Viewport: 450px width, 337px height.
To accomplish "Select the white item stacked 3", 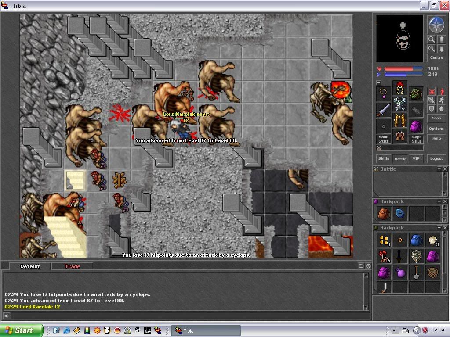I will [433, 240].
